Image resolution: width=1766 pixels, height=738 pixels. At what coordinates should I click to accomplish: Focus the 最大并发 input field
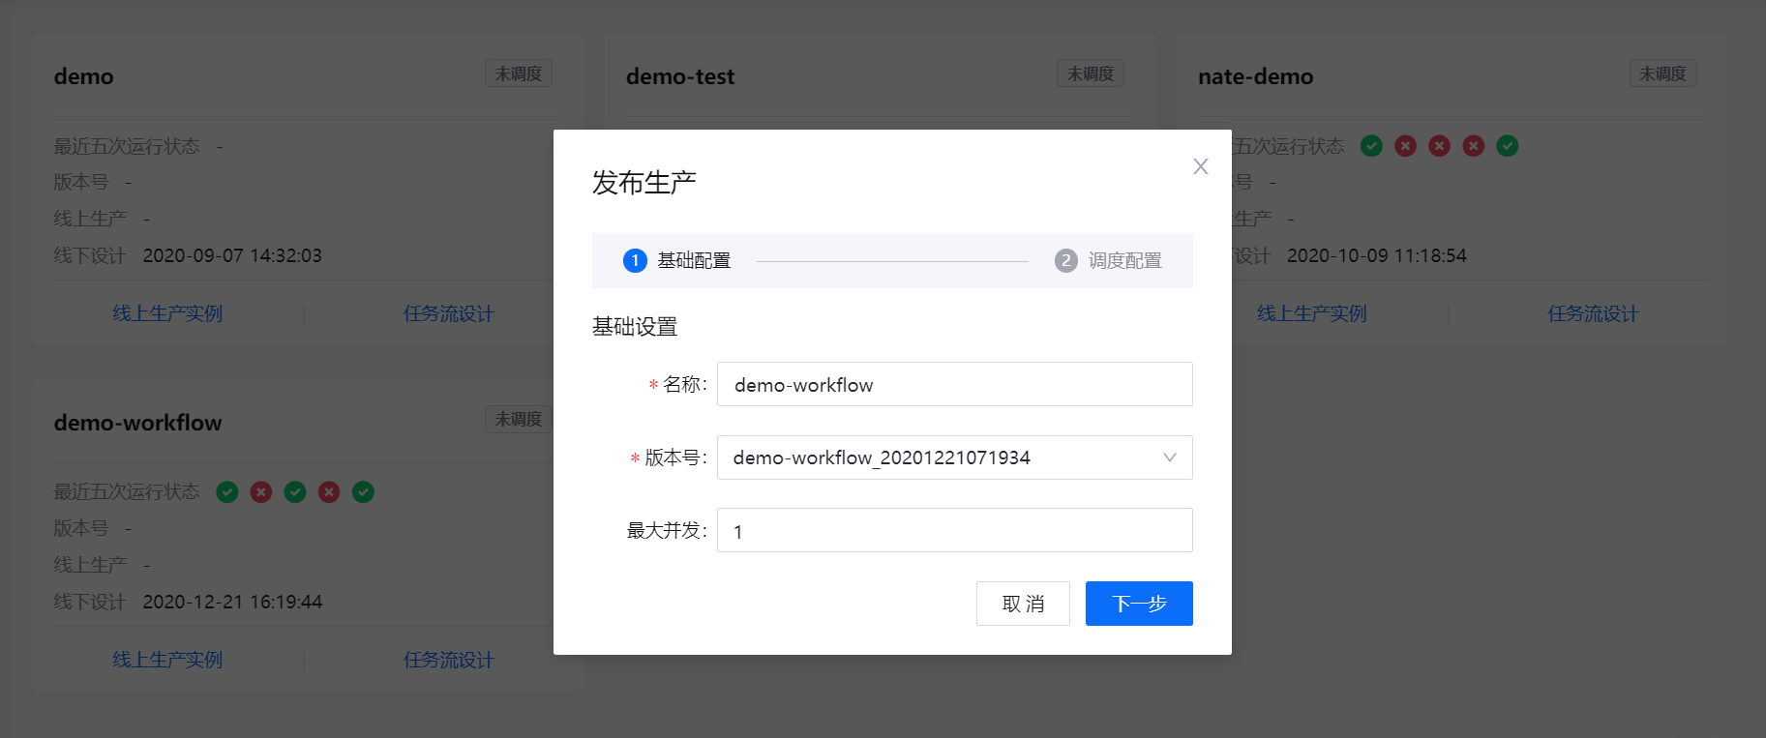pyautogui.click(x=954, y=530)
